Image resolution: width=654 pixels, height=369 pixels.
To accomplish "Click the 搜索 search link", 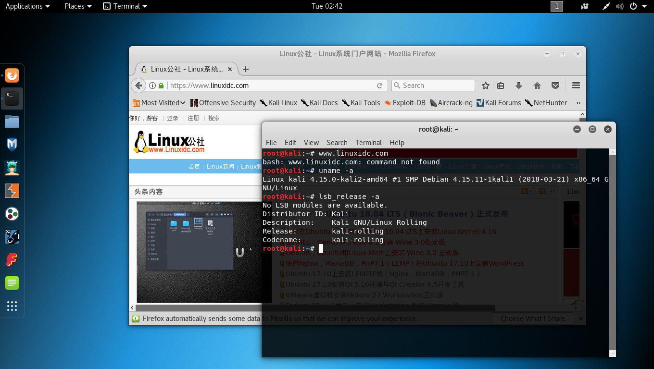I will tap(214, 118).
